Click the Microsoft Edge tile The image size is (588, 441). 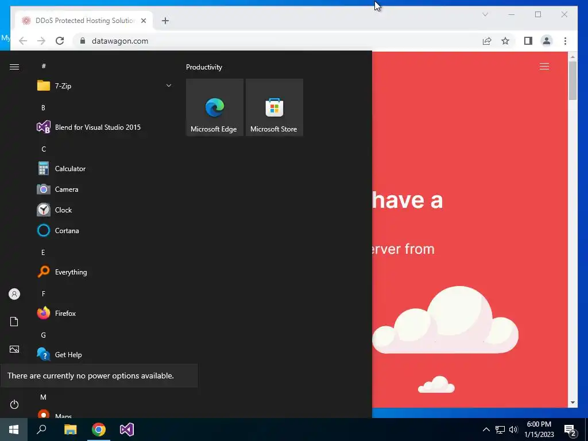(215, 107)
